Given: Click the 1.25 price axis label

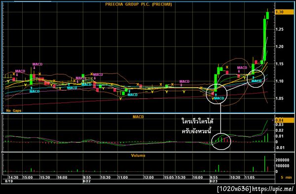Looking at the screenshot, I should point(279,29).
